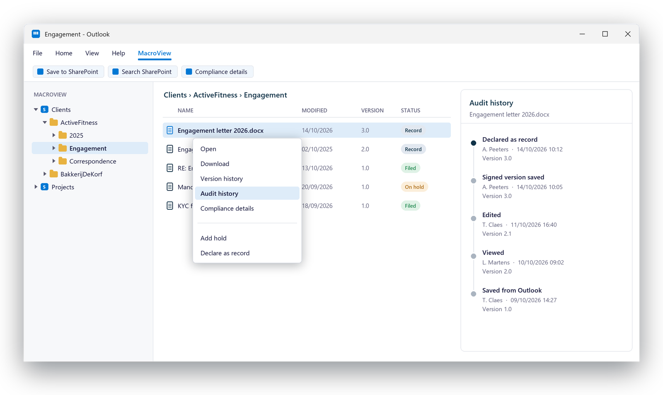Viewport: 663px width, 395px height.
Task: Switch to the Home tab
Action: coord(64,53)
